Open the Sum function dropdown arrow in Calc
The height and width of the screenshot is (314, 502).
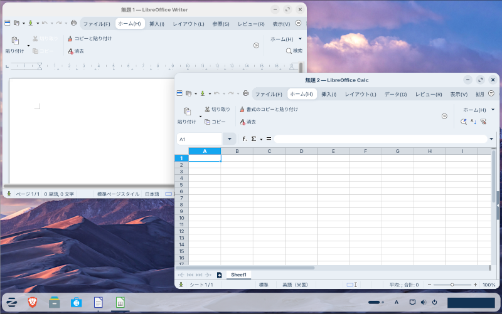(x=261, y=139)
